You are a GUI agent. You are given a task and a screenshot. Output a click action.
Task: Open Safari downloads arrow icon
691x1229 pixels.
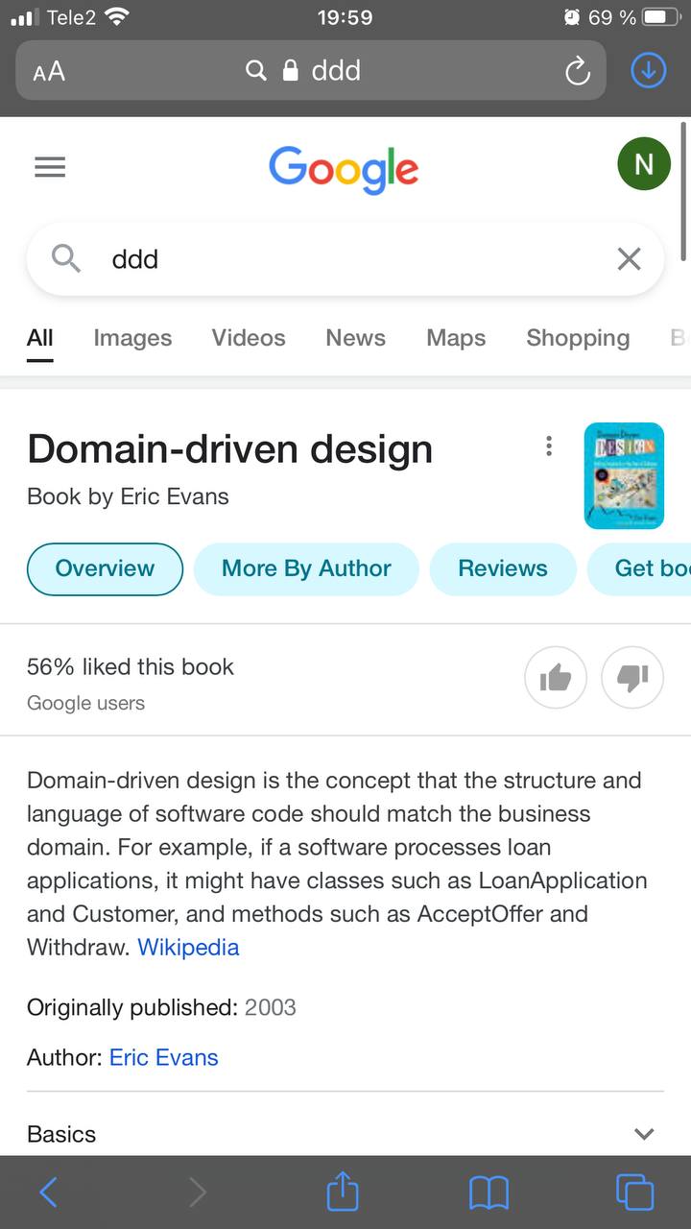[649, 70]
